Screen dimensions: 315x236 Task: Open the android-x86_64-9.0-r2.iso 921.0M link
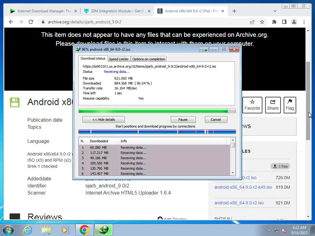(x=239, y=203)
